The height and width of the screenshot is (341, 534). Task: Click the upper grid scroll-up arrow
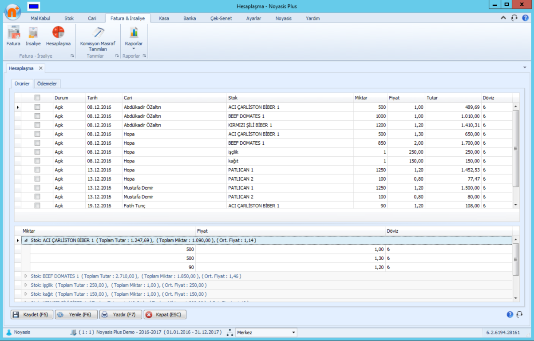(515, 107)
